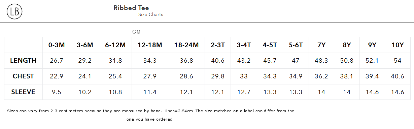Click the Size Charts subtitle
This screenshot has width=414, height=129.
[x=151, y=15]
